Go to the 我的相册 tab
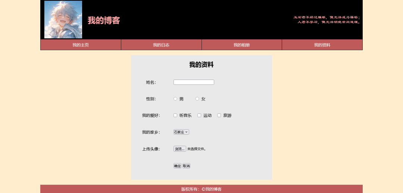403x193 pixels. pos(241,45)
